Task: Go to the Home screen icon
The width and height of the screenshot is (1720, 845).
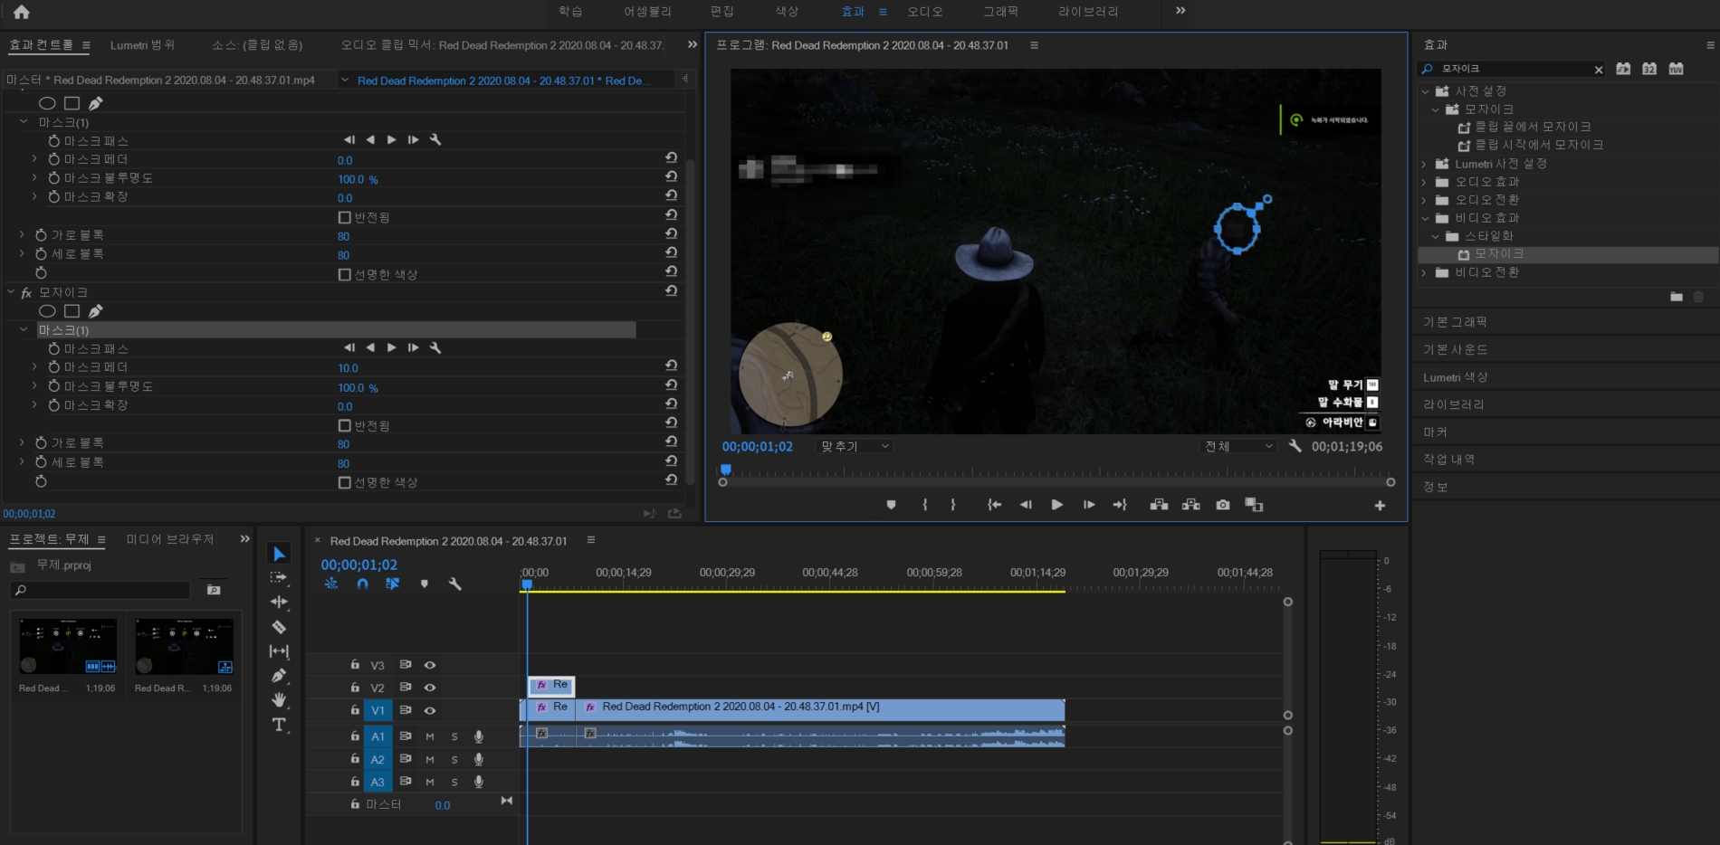Action: coord(22,12)
